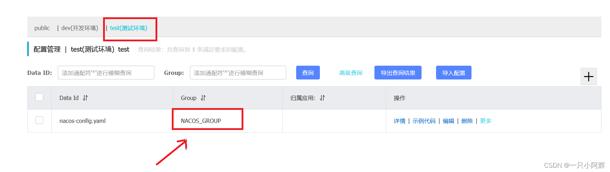Click 删除 to delete nacos-config.yaml
This screenshot has height=172, width=610.
click(x=467, y=121)
